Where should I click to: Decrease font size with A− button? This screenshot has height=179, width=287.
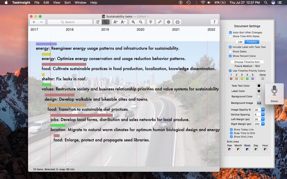(123, 22)
